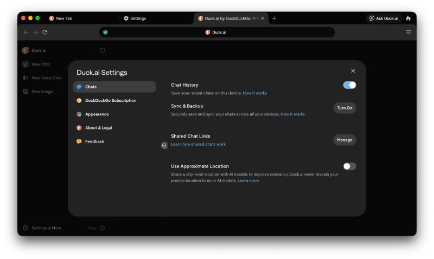
Task: Open Learn how shared chats work
Action: click(198, 144)
